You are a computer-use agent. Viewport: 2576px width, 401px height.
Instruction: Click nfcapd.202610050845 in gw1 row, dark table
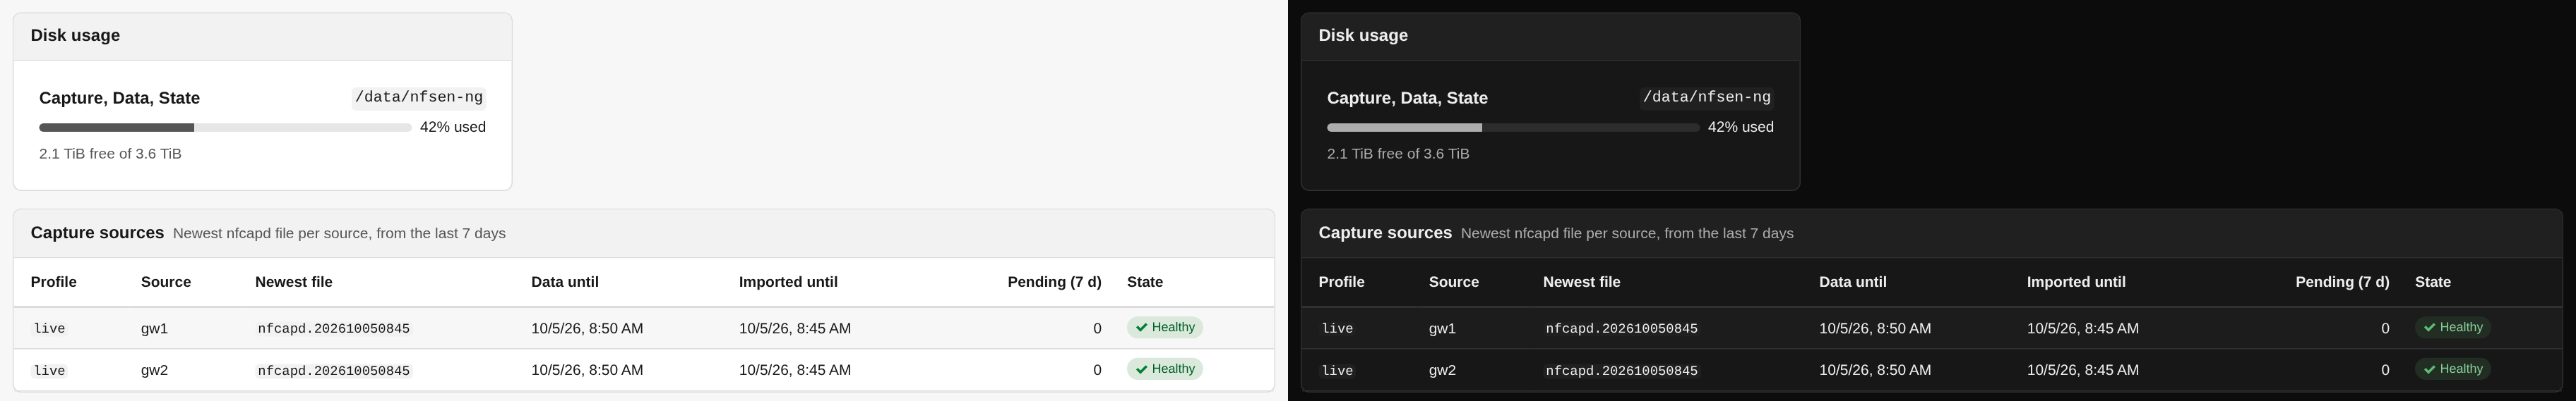pos(1622,328)
